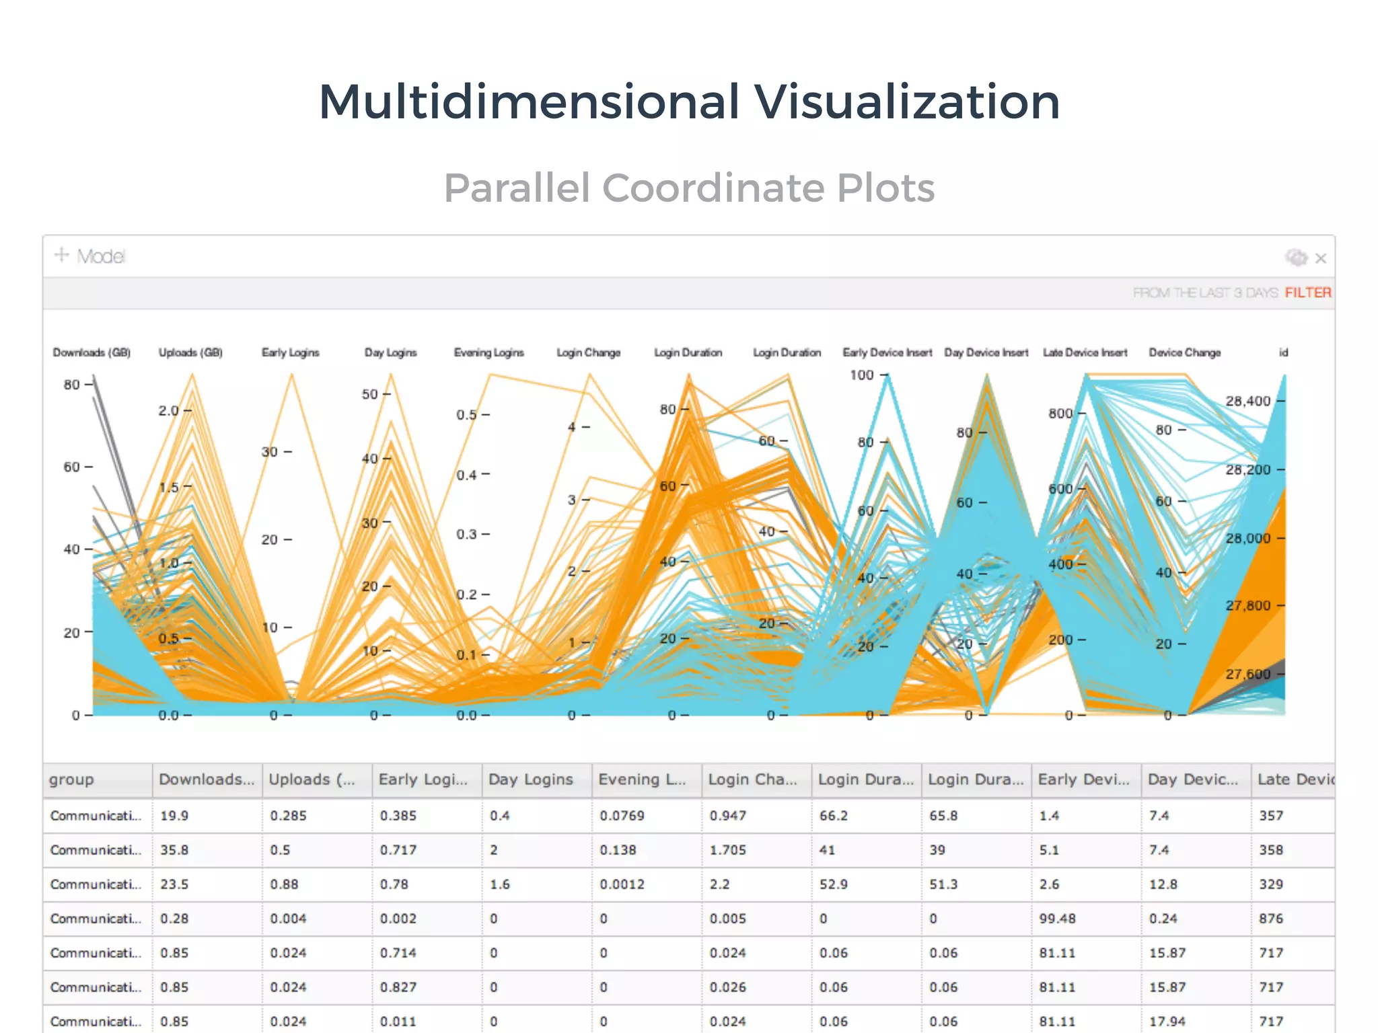1378x1033 pixels.
Task: Click the Login Change axis title
Action: click(588, 352)
